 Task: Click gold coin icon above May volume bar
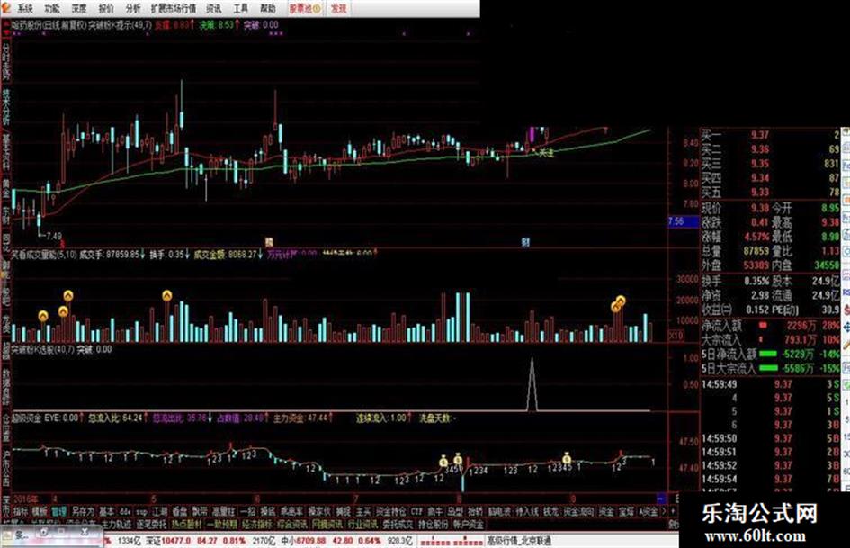tap(167, 296)
